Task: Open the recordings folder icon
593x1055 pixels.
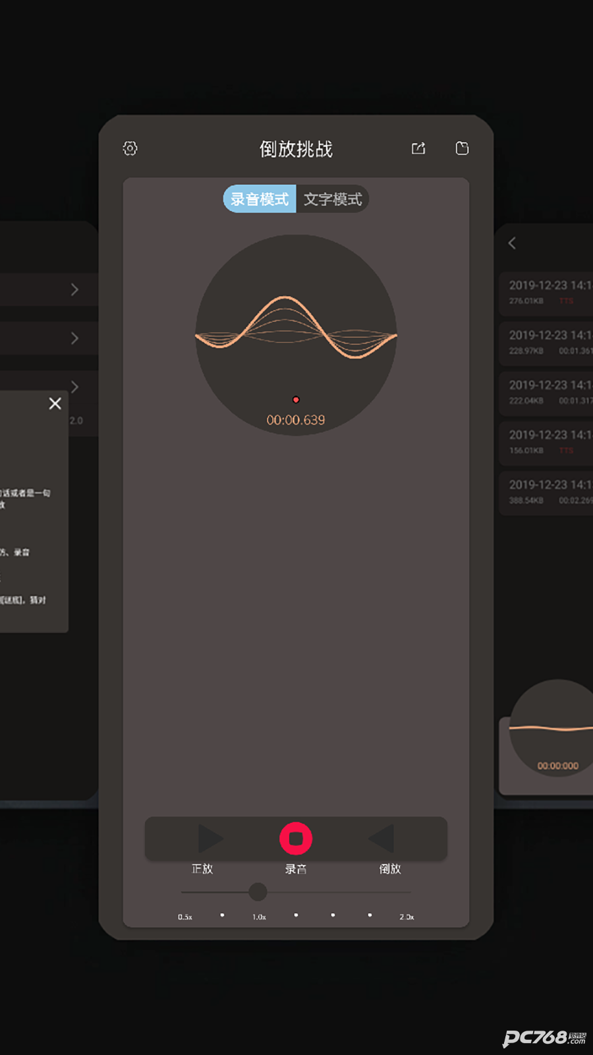Action: tap(463, 148)
